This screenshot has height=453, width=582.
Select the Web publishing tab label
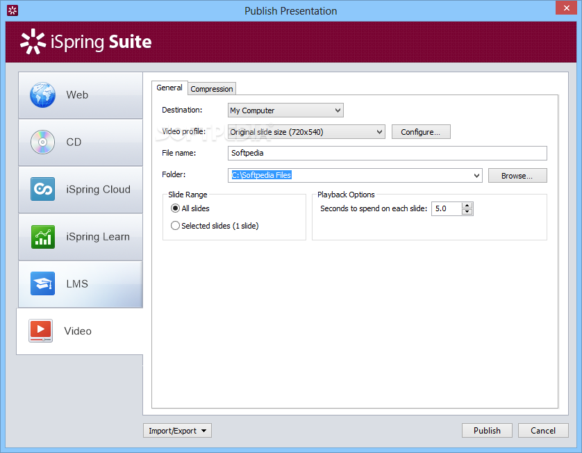pyautogui.click(x=77, y=95)
